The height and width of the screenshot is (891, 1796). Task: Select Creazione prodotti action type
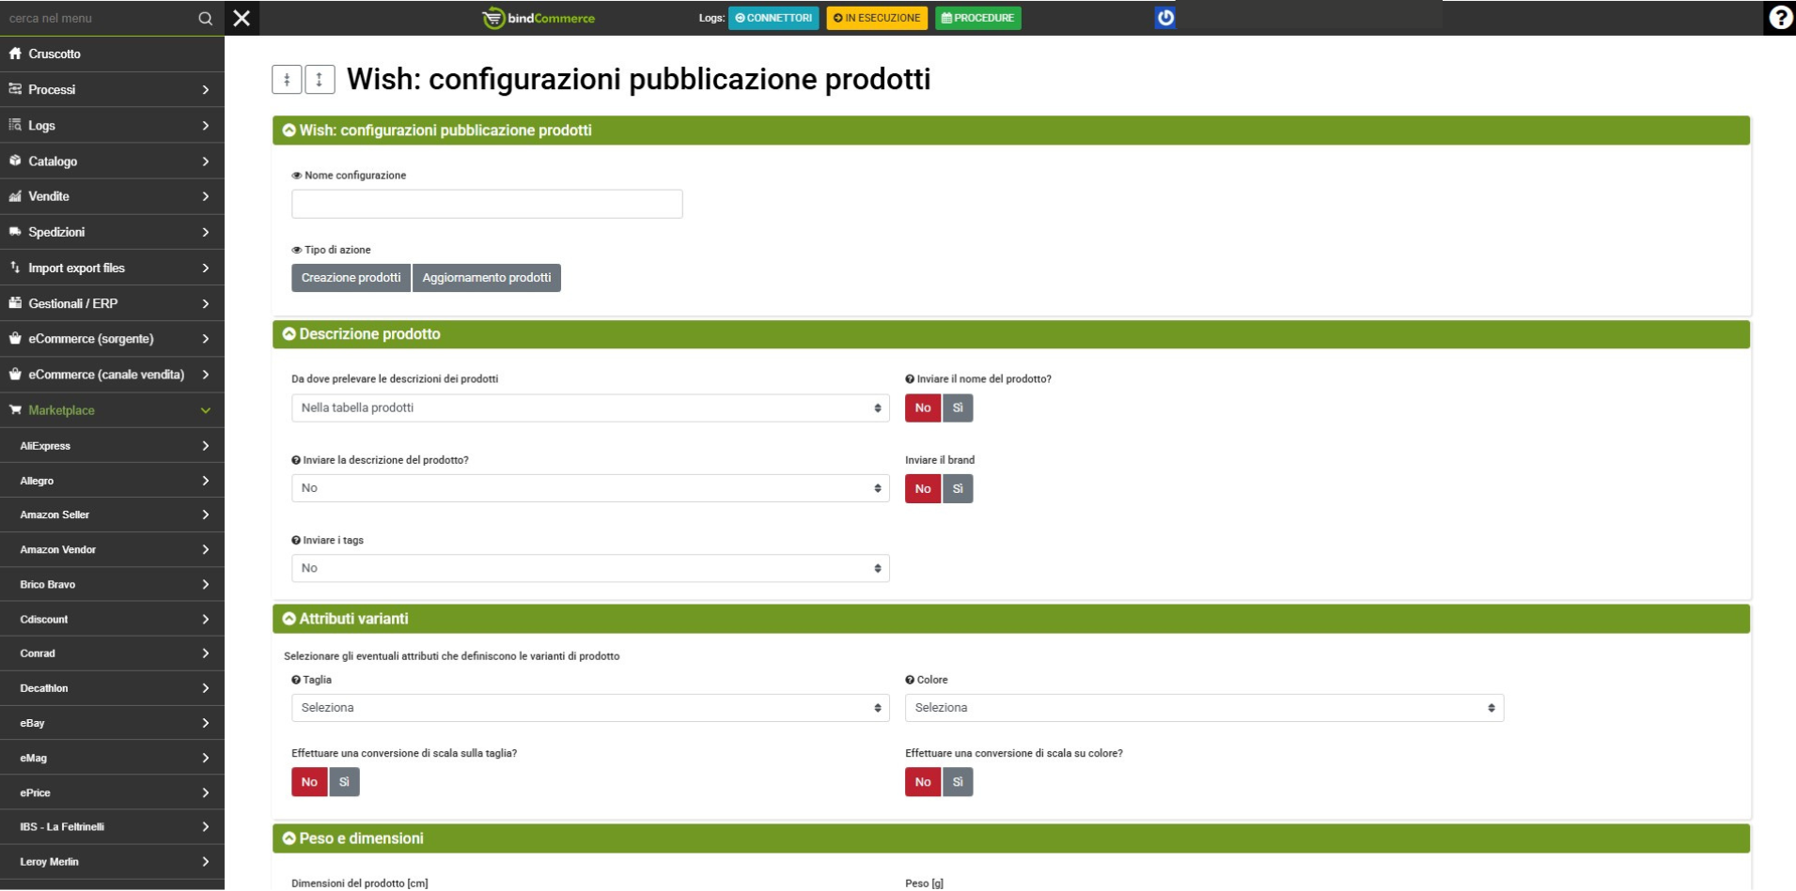(351, 278)
